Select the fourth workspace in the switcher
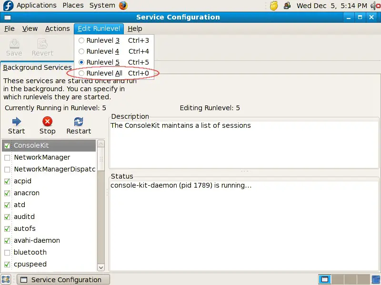Viewport: 381px width, 285px height. coord(363,279)
